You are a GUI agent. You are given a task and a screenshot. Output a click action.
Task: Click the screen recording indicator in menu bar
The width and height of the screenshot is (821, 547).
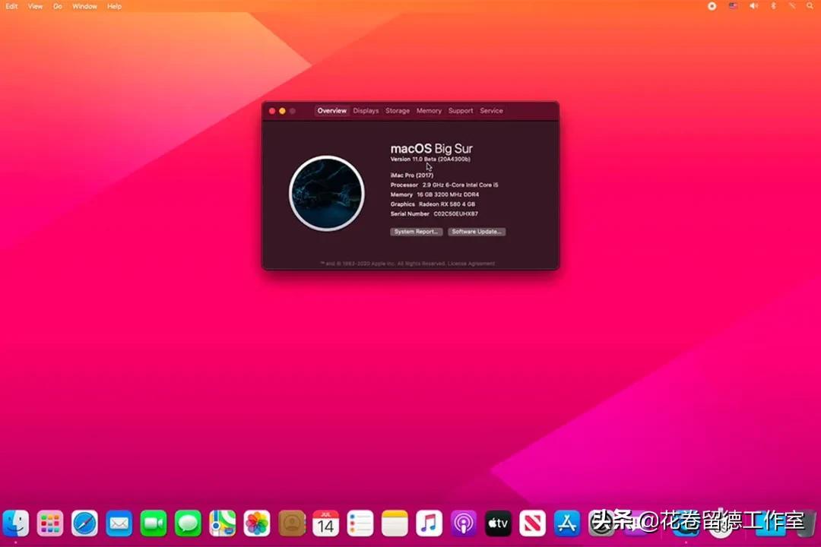click(712, 6)
